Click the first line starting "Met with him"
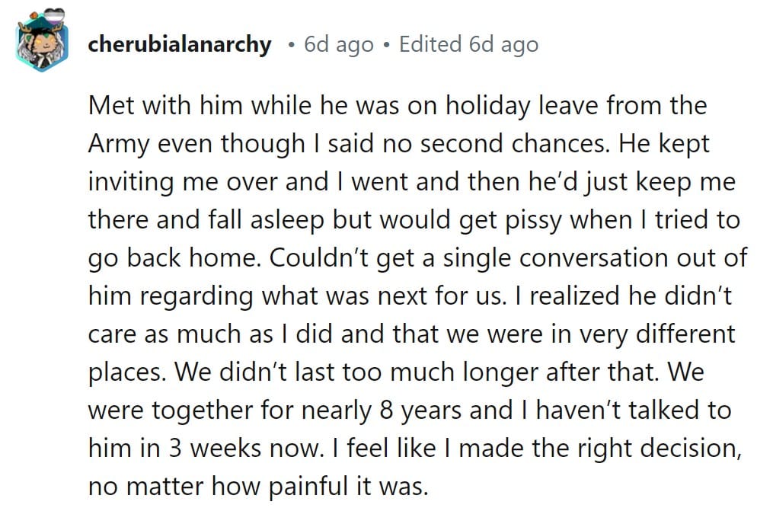Screen dimensions: 773x508 (x=397, y=106)
